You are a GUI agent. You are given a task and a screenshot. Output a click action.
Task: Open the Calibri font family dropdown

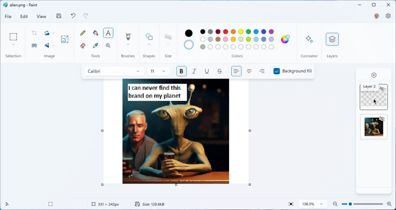coord(114,71)
